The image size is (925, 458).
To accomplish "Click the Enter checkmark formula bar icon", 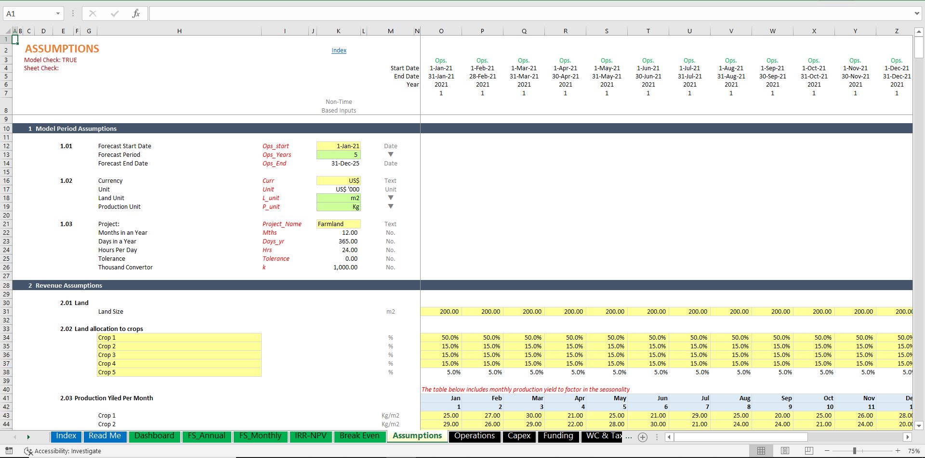I will [114, 13].
